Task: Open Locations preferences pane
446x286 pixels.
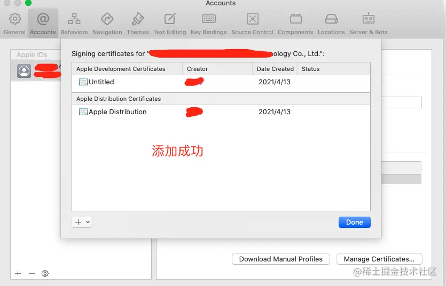Action: pos(331,24)
